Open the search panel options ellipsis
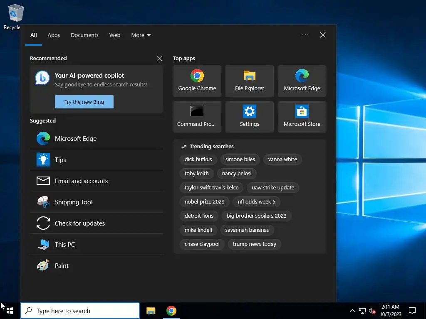The image size is (426, 319). click(305, 35)
